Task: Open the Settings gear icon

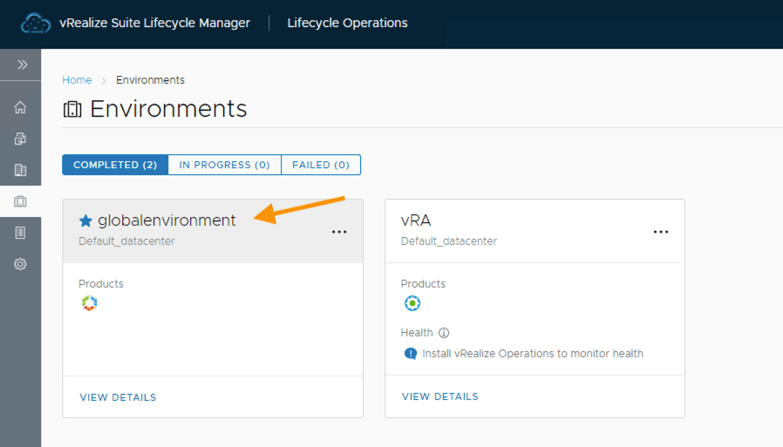Action: pos(20,264)
